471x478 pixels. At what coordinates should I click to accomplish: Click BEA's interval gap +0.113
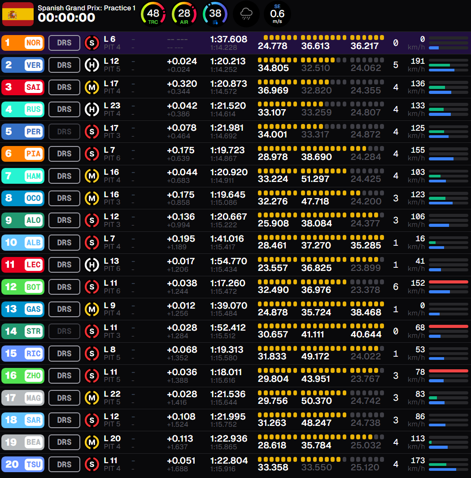180,438
